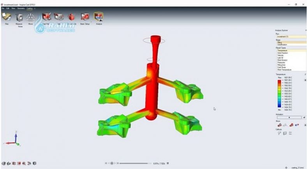Viewport: 307px width, 169px height.
Task: Click the play/pause animation button
Action: pos(112,163)
